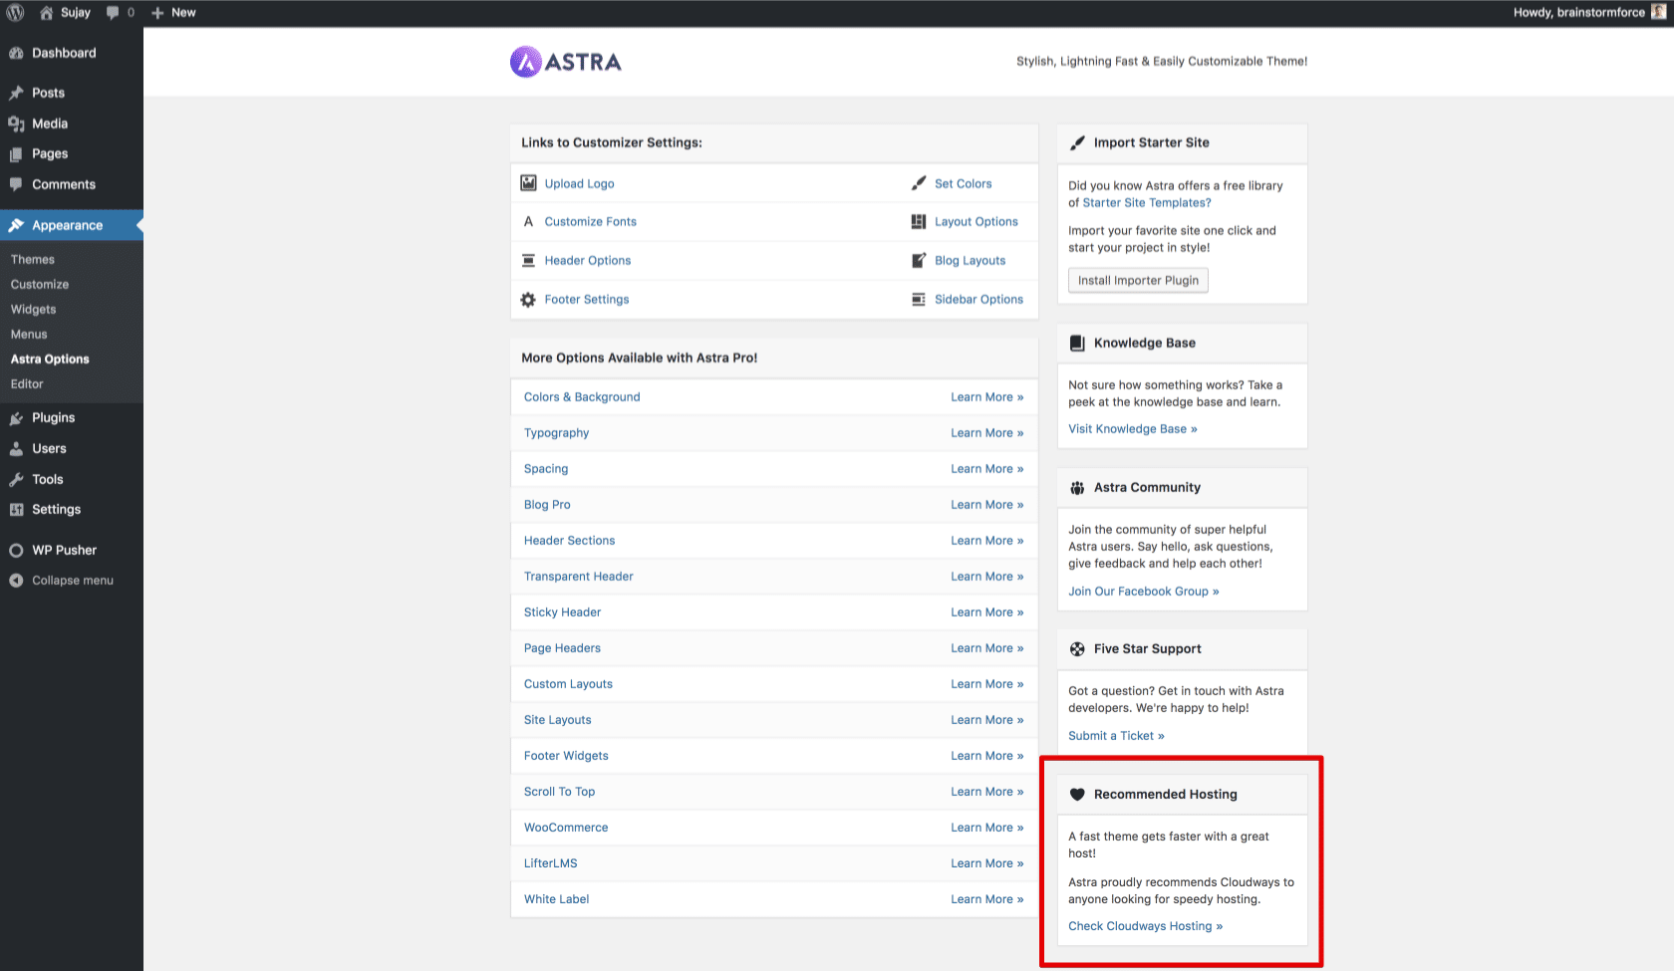Open Colors & Background module link
Image resolution: width=1674 pixels, height=971 pixels.
582,397
